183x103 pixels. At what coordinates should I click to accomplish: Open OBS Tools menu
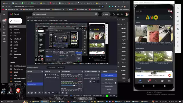[61, 20]
